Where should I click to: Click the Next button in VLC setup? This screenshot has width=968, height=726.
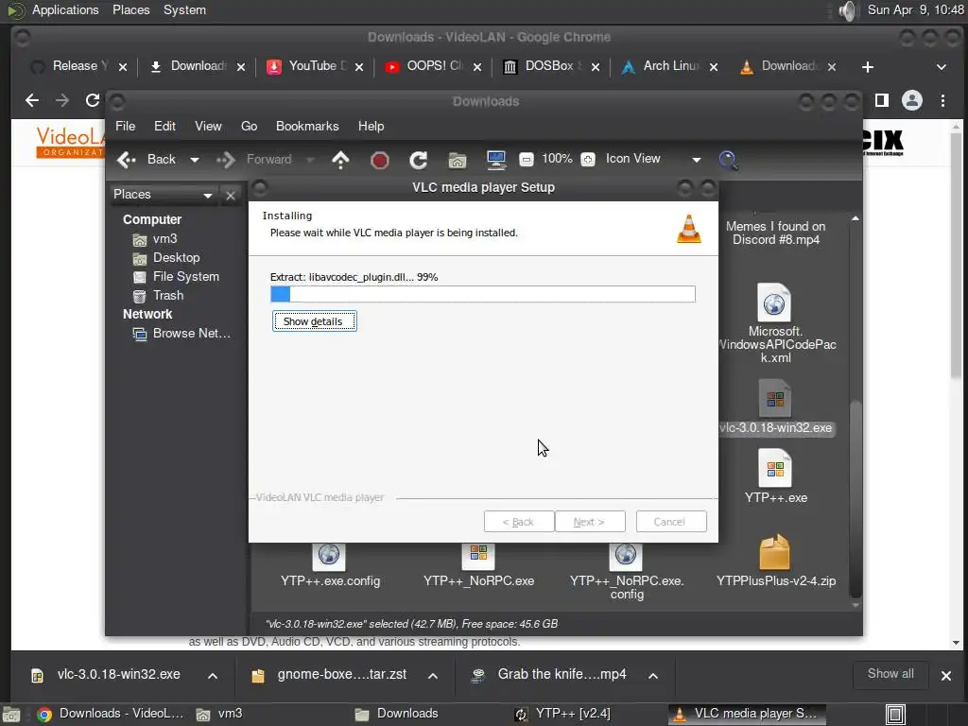(x=590, y=522)
